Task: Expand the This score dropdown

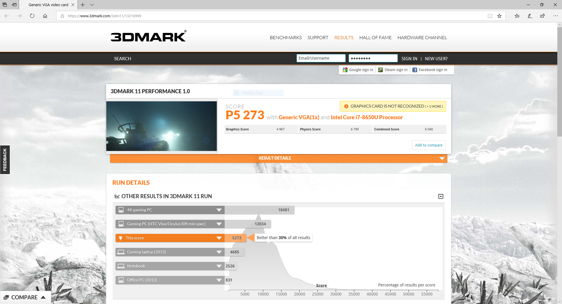Action: [219, 238]
